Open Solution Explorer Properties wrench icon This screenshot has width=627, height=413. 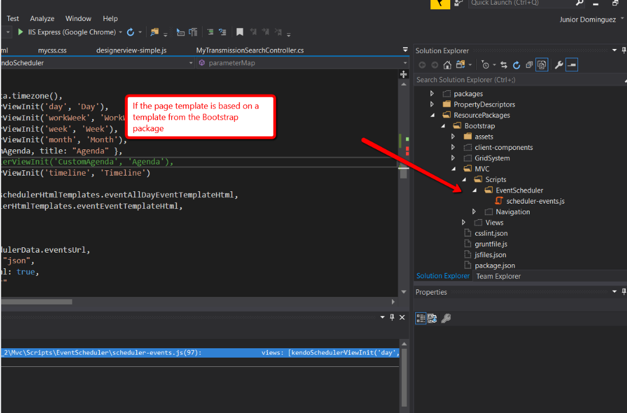558,65
